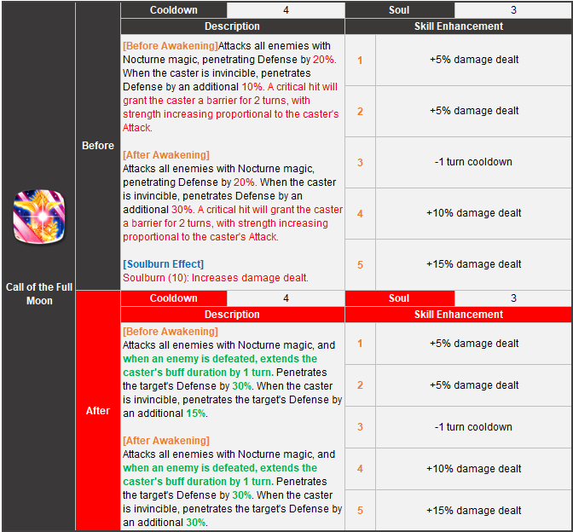573x532 pixels.
Task: Click enhancement number '5' in Before section
Action: click(360, 264)
